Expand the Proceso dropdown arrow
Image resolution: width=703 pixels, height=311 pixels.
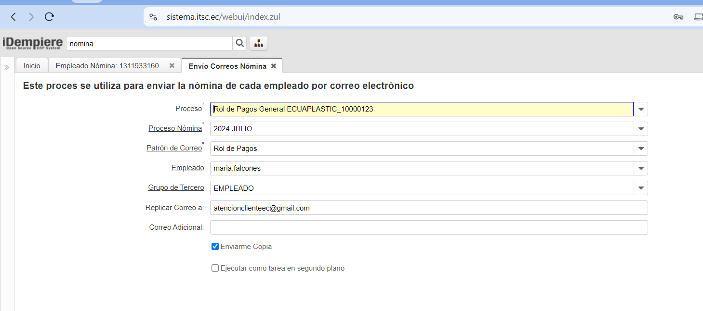pos(641,109)
